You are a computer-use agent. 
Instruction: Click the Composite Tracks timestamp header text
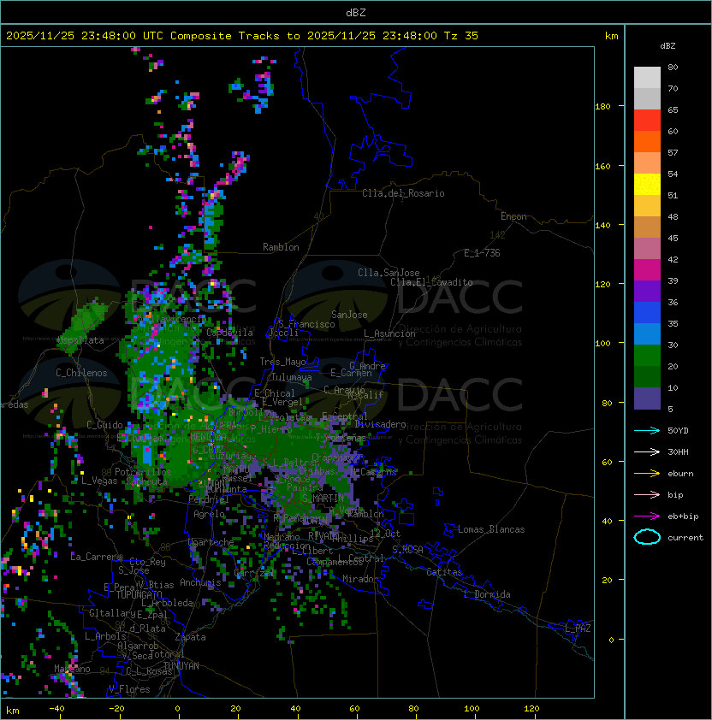coord(242,36)
